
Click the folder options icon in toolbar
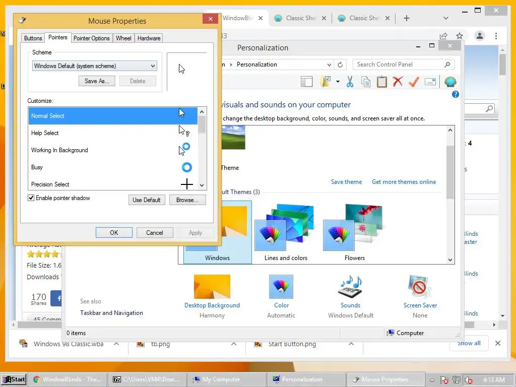pyautogui.click(x=326, y=81)
